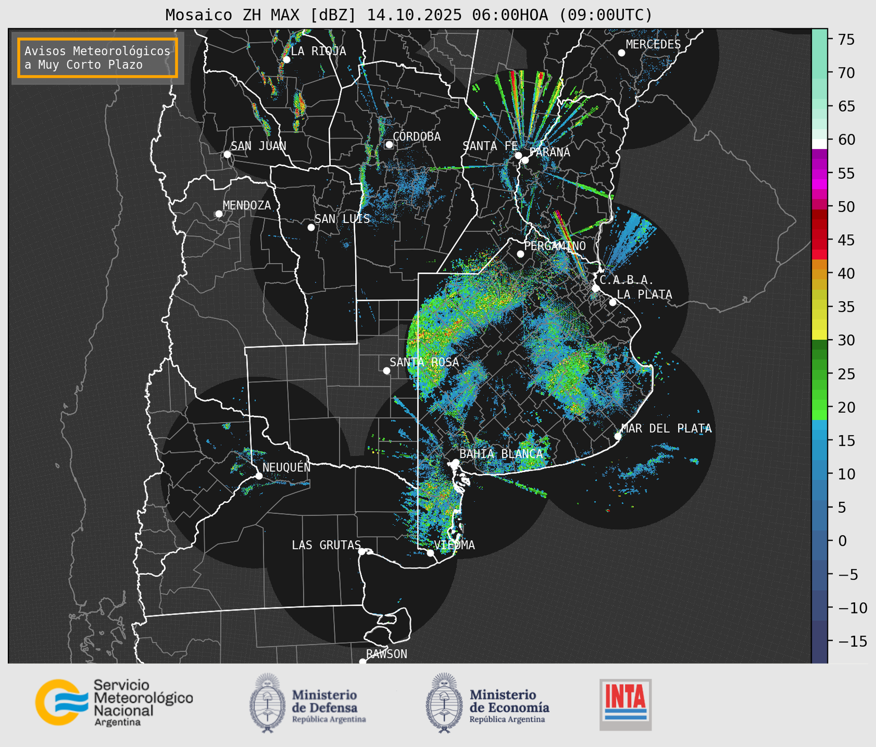Image resolution: width=876 pixels, height=747 pixels.
Task: Click the white 60 dBZ band on the color scale
Action: (819, 144)
